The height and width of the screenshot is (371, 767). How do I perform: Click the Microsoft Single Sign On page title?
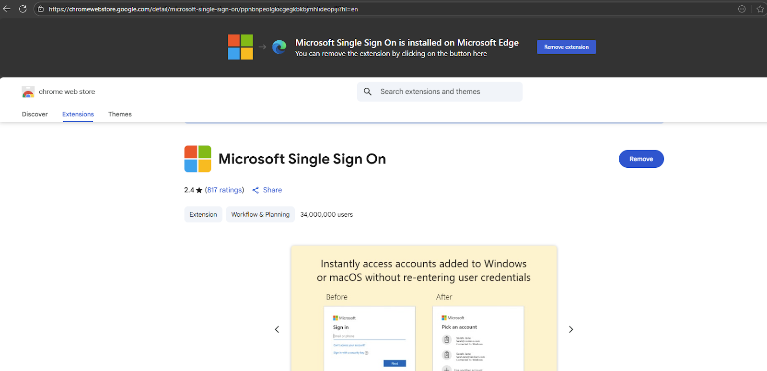pyautogui.click(x=302, y=159)
